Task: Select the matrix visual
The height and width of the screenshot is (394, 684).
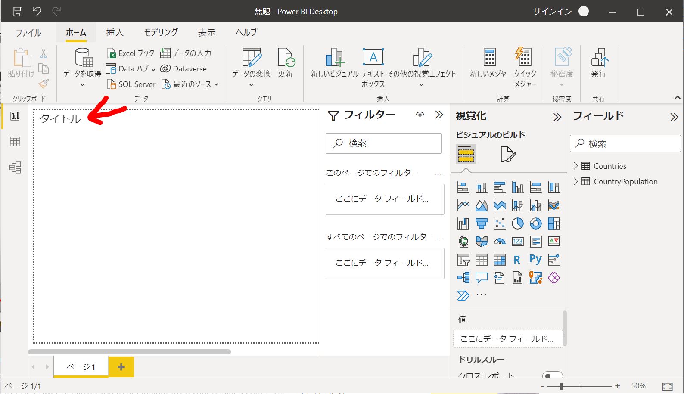Action: (x=499, y=260)
